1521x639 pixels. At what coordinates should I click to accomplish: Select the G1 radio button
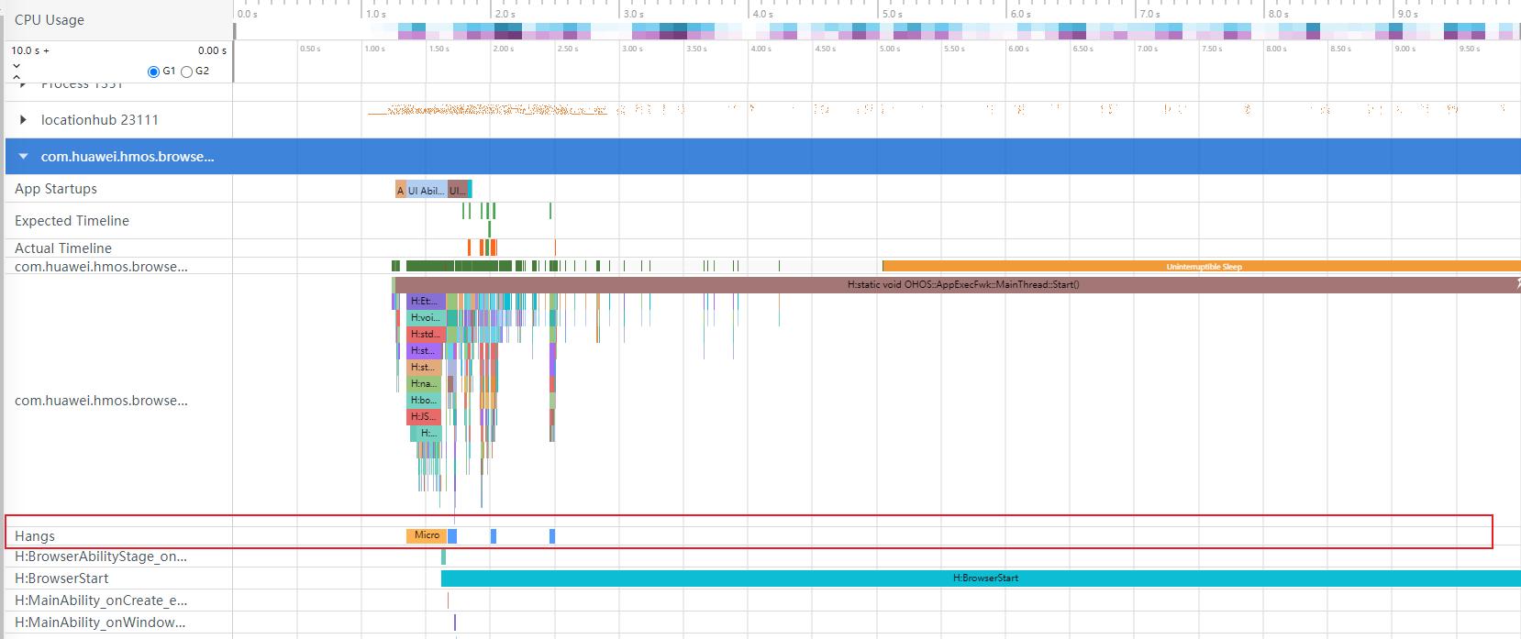pos(154,72)
